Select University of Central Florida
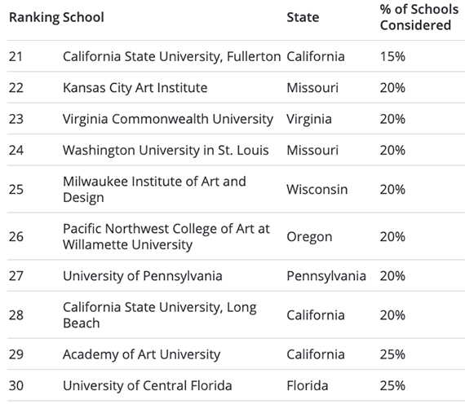The image size is (465, 404). click(x=147, y=385)
